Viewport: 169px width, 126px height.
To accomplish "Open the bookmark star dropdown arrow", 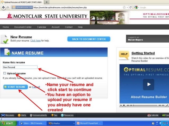I will coord(127,7).
